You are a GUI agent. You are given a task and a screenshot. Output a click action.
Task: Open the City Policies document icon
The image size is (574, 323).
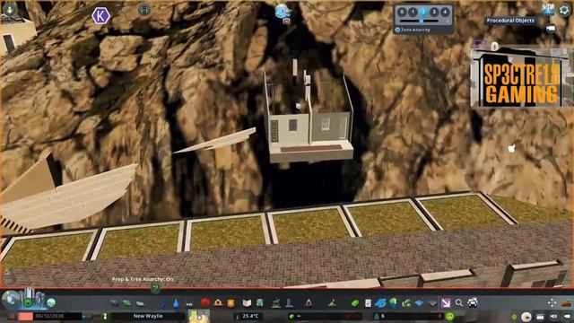coord(368,303)
